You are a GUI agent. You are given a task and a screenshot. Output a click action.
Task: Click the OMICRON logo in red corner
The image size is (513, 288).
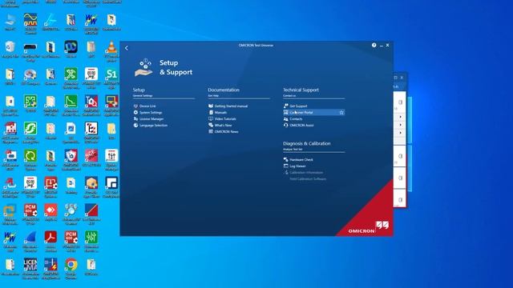point(368,227)
